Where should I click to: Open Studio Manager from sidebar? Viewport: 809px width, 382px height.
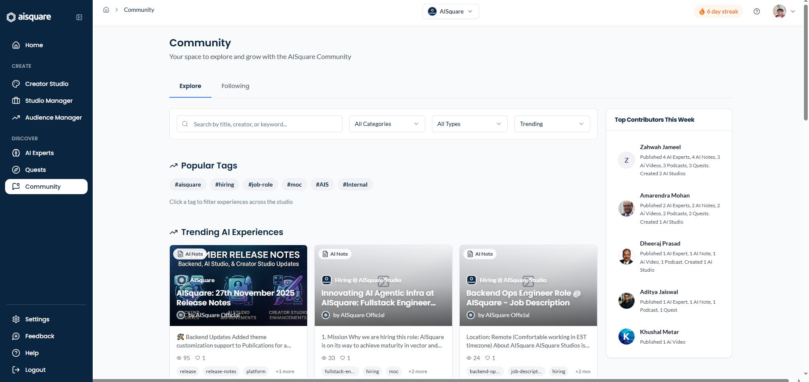pyautogui.click(x=46, y=101)
